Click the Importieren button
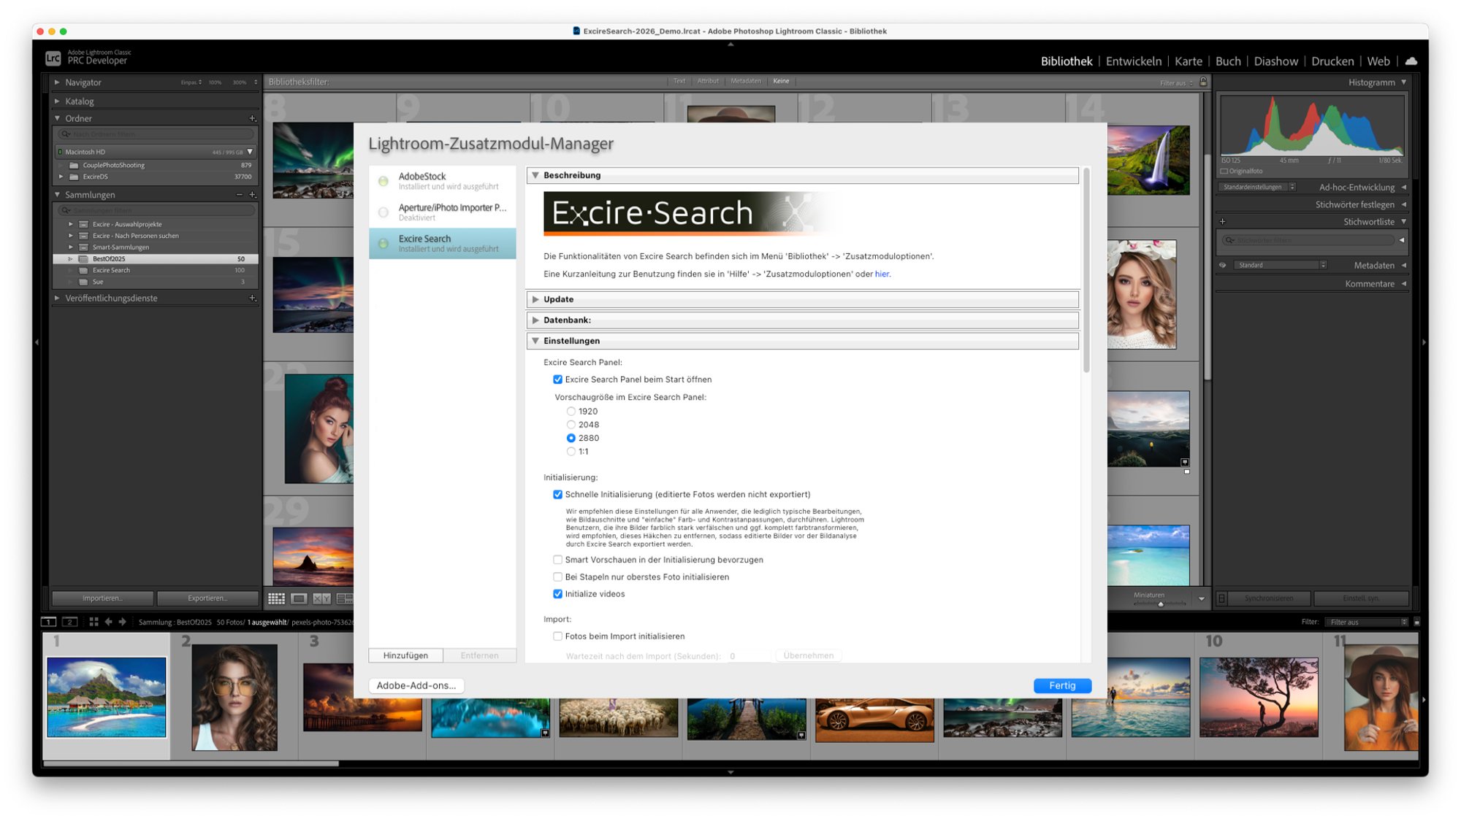This screenshot has height=821, width=1461. point(102,598)
